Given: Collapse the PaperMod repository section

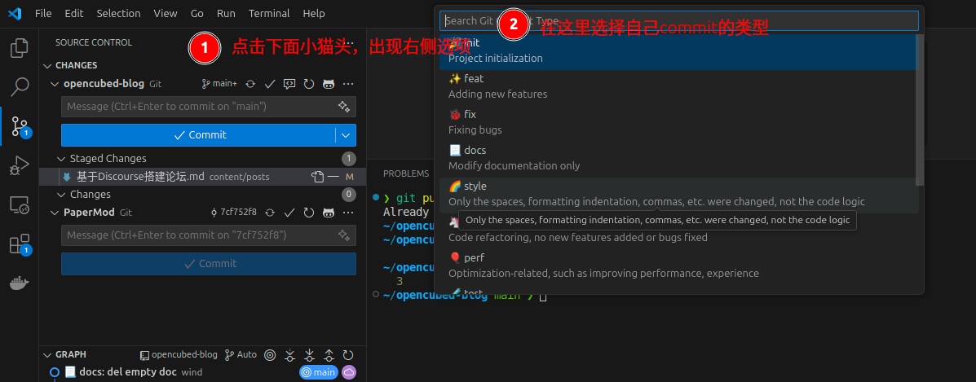Looking at the screenshot, I should coord(55,213).
